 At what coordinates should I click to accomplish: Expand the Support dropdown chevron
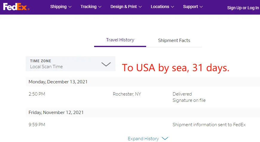[x=201, y=7]
